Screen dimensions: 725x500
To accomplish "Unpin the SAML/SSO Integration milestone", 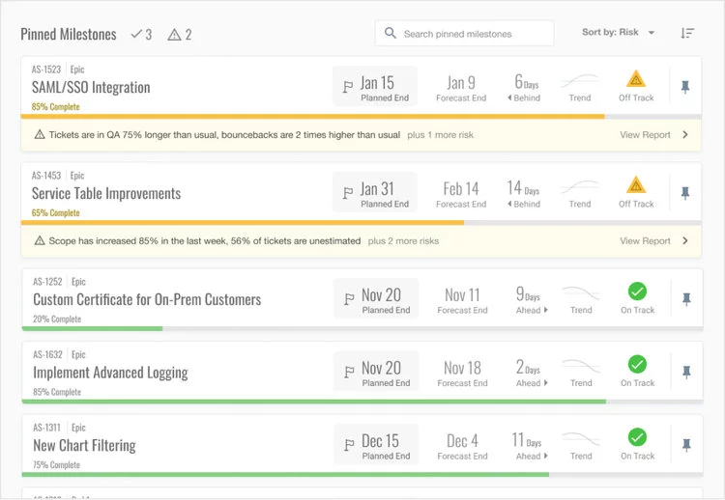I will [x=685, y=87].
